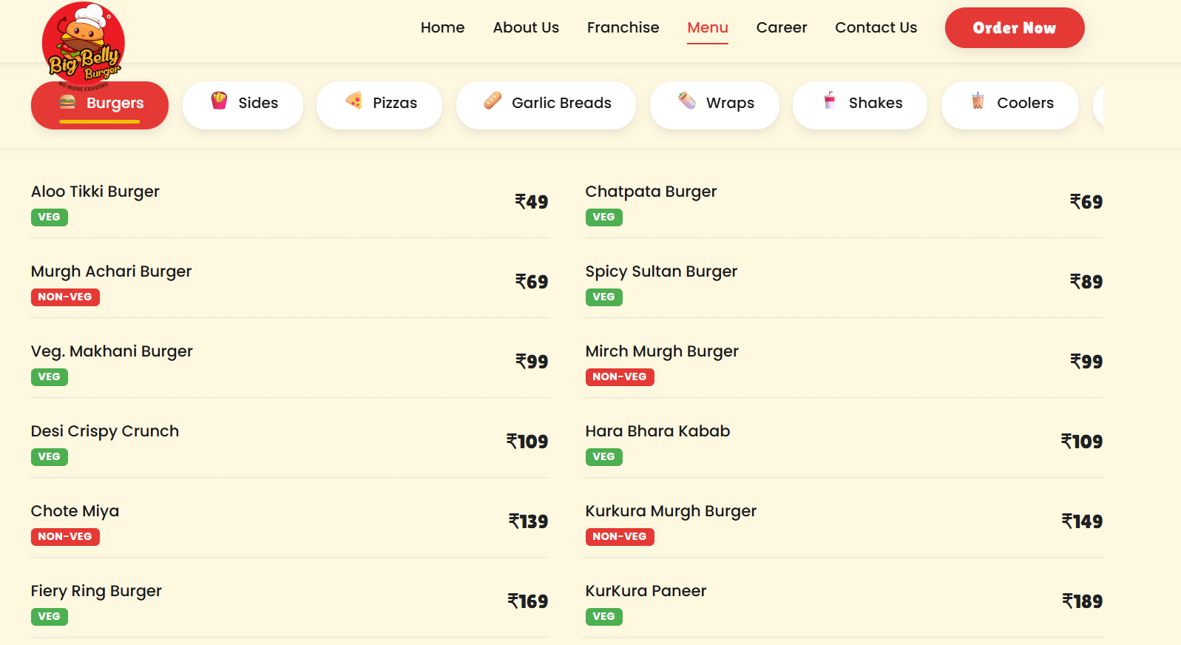Show the Wraps category
1181x645 pixels.
714,105
